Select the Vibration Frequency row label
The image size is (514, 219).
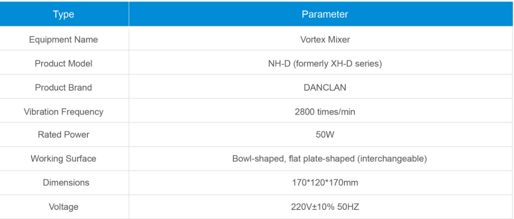[x=64, y=112]
